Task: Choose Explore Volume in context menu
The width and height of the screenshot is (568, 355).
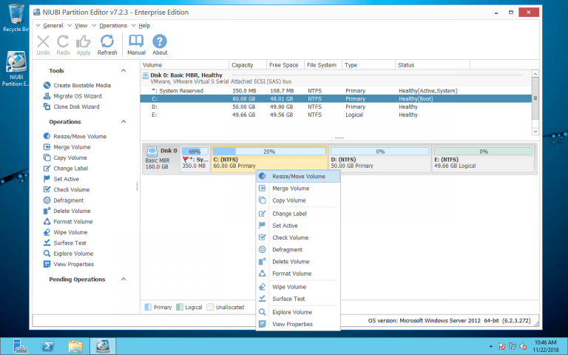Action: pos(298,312)
